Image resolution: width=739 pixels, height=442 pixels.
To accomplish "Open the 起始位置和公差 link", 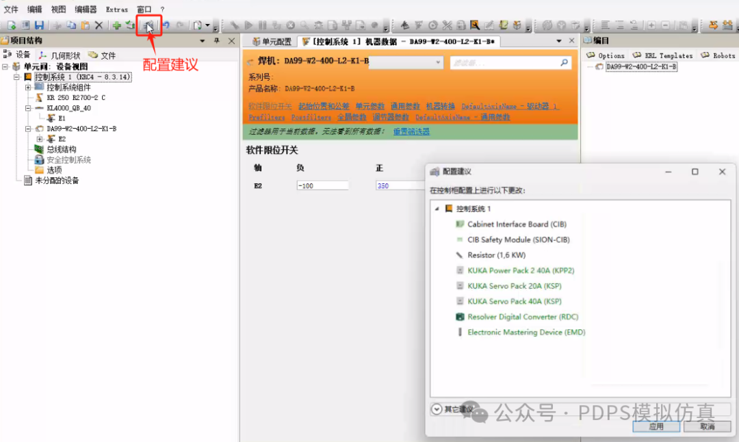I will point(324,107).
